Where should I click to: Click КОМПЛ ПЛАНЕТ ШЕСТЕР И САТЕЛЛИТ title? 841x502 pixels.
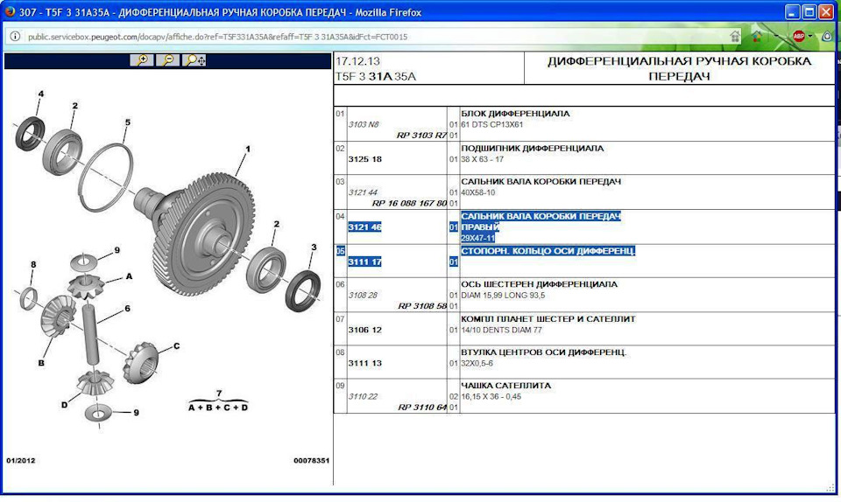pos(548,318)
